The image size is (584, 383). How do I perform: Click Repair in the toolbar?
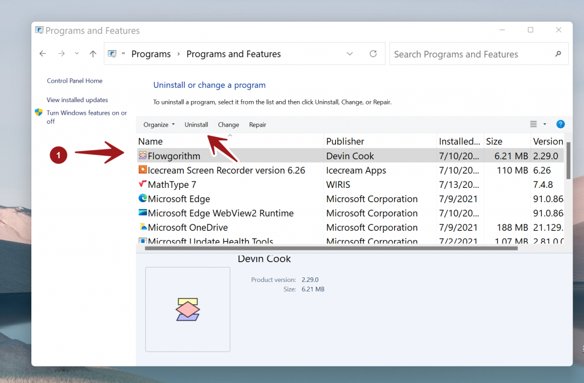click(257, 124)
